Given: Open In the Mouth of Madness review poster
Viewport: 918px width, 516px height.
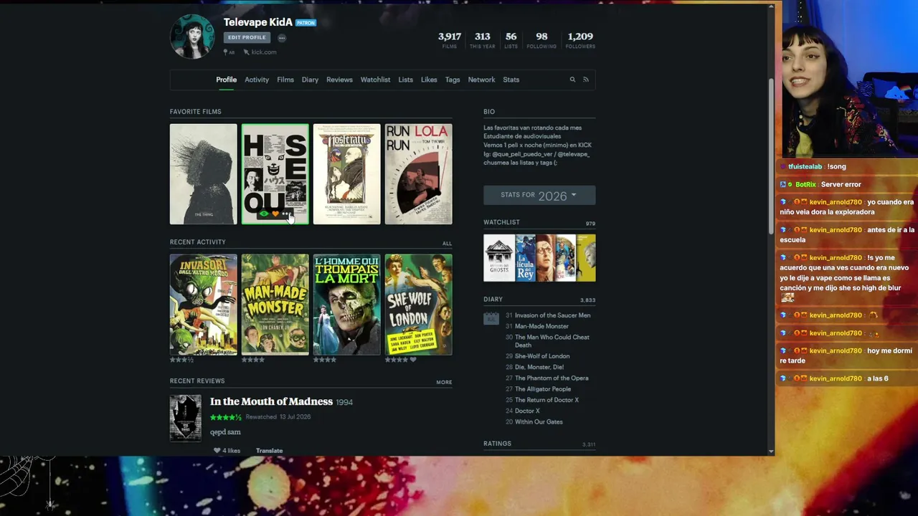Looking at the screenshot, I should coord(186,419).
